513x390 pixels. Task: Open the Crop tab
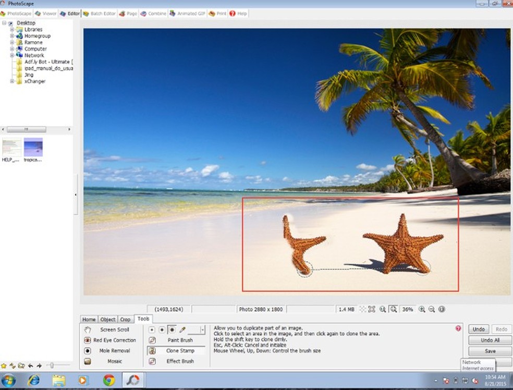pyautogui.click(x=125, y=319)
